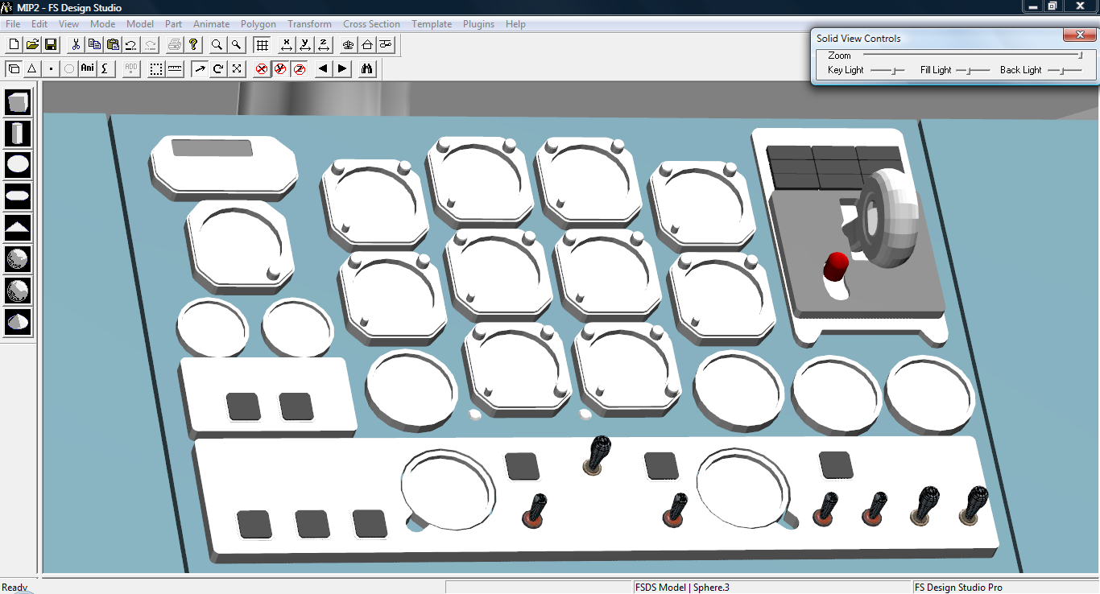Add a box primitive from side palette

coord(18,102)
